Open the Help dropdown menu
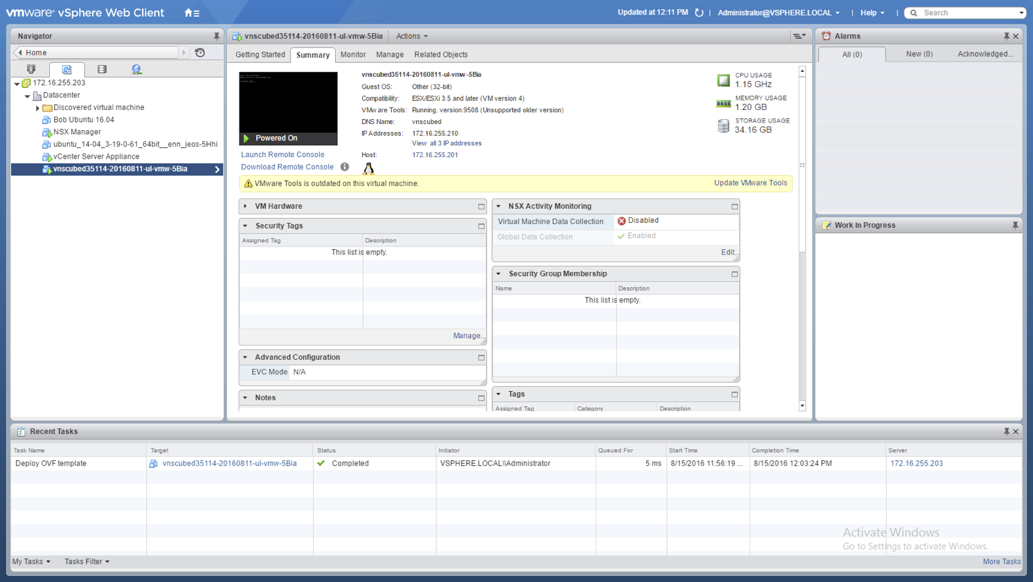This screenshot has width=1033, height=582. [x=872, y=12]
